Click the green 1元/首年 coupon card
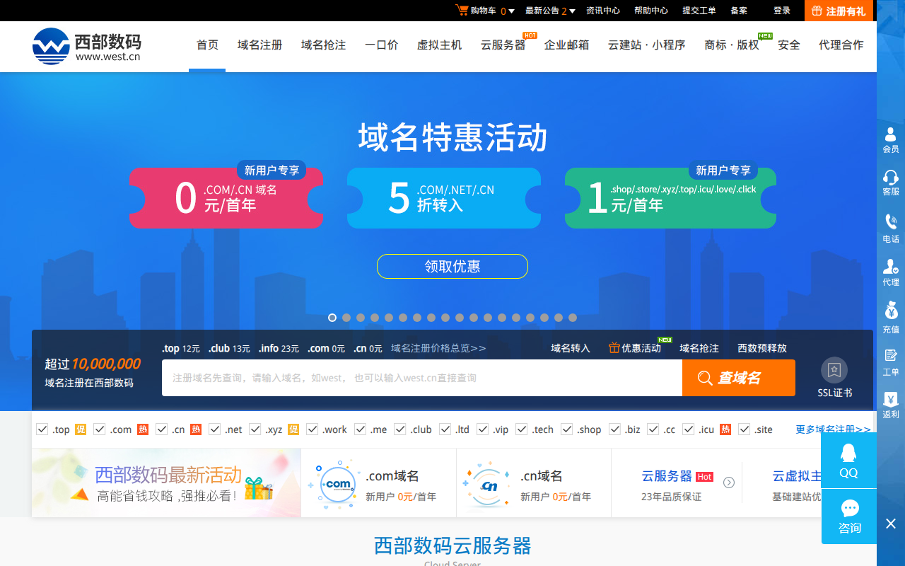 coord(670,198)
